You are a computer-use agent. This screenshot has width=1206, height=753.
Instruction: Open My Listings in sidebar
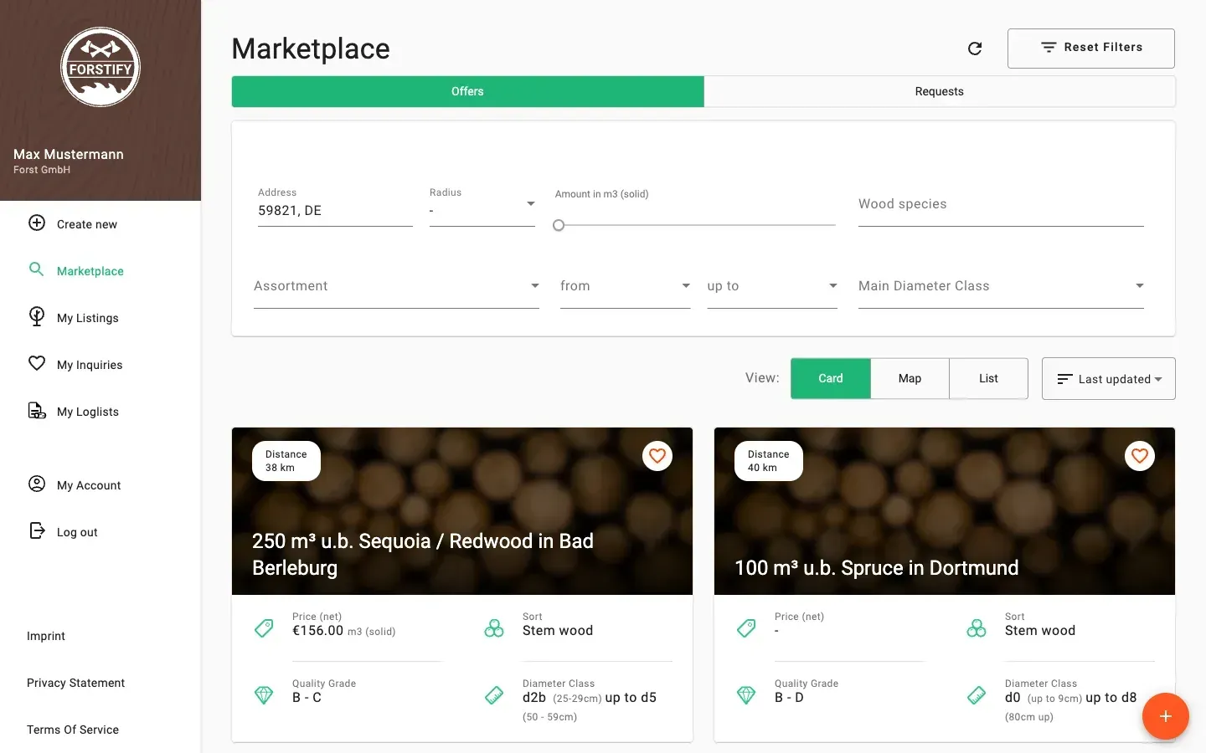[x=100, y=317]
